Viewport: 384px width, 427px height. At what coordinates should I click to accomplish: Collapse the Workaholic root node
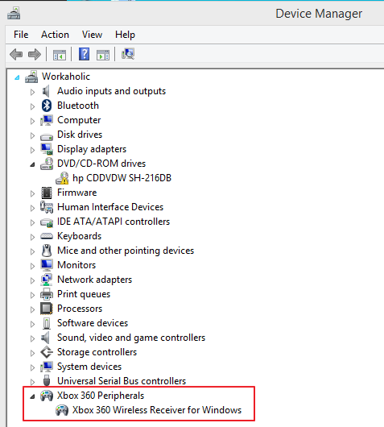pos(17,77)
